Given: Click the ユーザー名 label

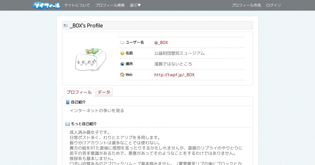Looking at the screenshot, I should (x=135, y=42).
